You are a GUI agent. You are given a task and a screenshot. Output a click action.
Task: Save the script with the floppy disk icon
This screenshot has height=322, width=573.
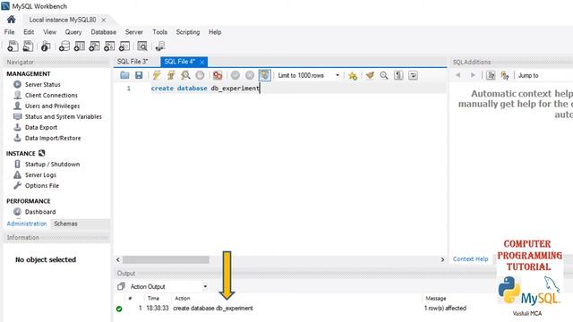[139, 75]
